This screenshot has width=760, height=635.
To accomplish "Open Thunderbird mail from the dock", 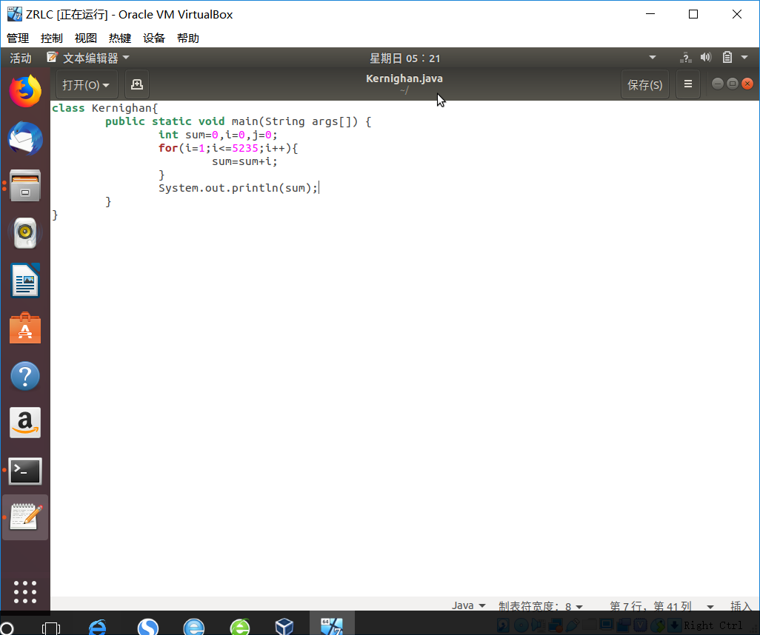I will 25,138.
